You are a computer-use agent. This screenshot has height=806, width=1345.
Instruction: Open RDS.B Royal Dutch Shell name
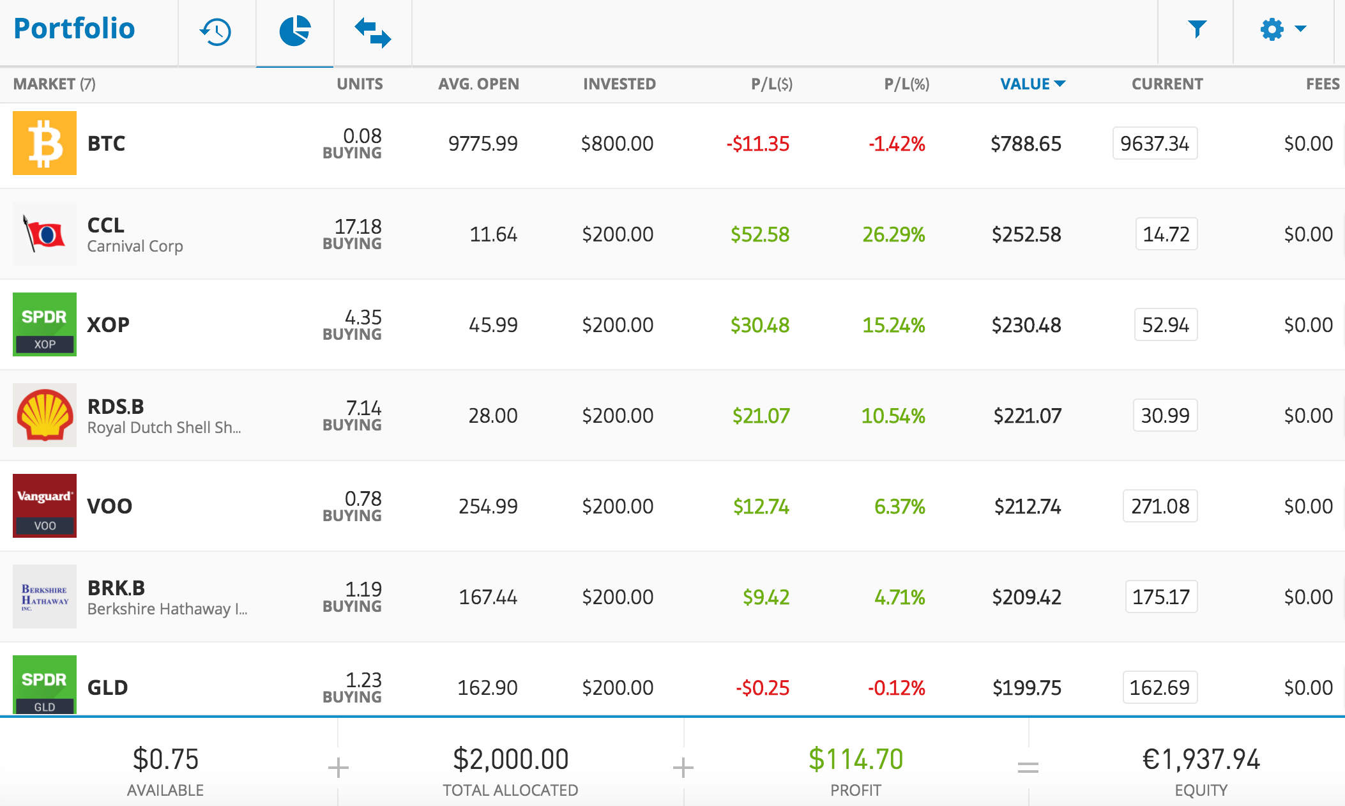[x=164, y=416]
